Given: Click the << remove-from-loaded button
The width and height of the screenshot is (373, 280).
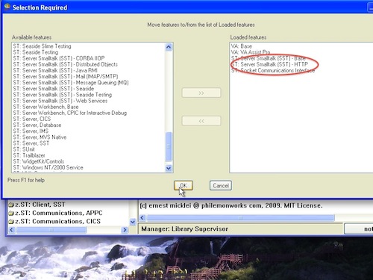Looking at the screenshot, I should coord(201,121).
